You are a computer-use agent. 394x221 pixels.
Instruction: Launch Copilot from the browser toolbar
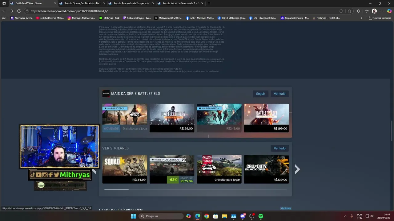click(x=389, y=11)
